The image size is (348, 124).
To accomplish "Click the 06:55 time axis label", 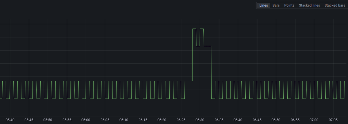I will [295, 120].
